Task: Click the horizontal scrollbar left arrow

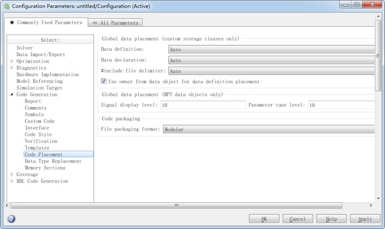Action: 6,205
